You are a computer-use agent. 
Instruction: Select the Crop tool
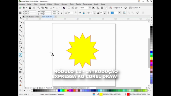(20, 26)
